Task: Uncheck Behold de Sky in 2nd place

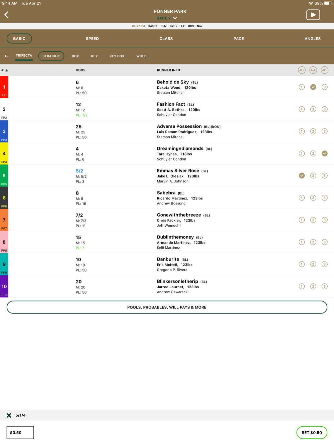Action: (313, 87)
